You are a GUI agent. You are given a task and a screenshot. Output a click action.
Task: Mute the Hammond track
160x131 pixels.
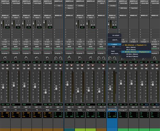(x=103, y=69)
